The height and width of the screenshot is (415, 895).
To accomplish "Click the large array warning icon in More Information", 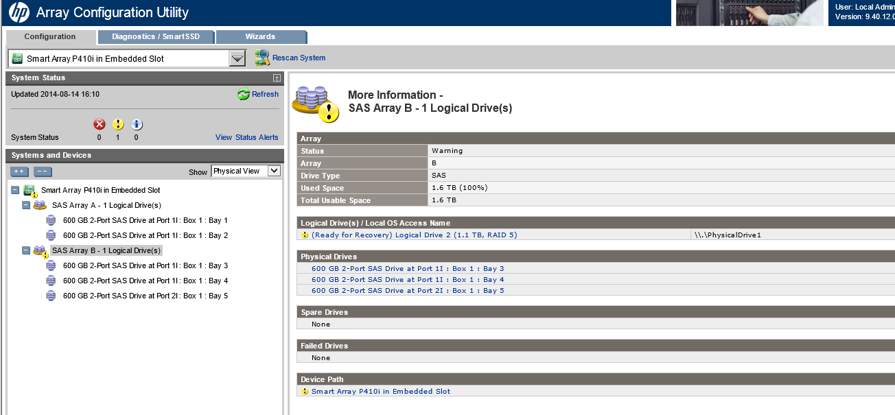I will (x=316, y=104).
